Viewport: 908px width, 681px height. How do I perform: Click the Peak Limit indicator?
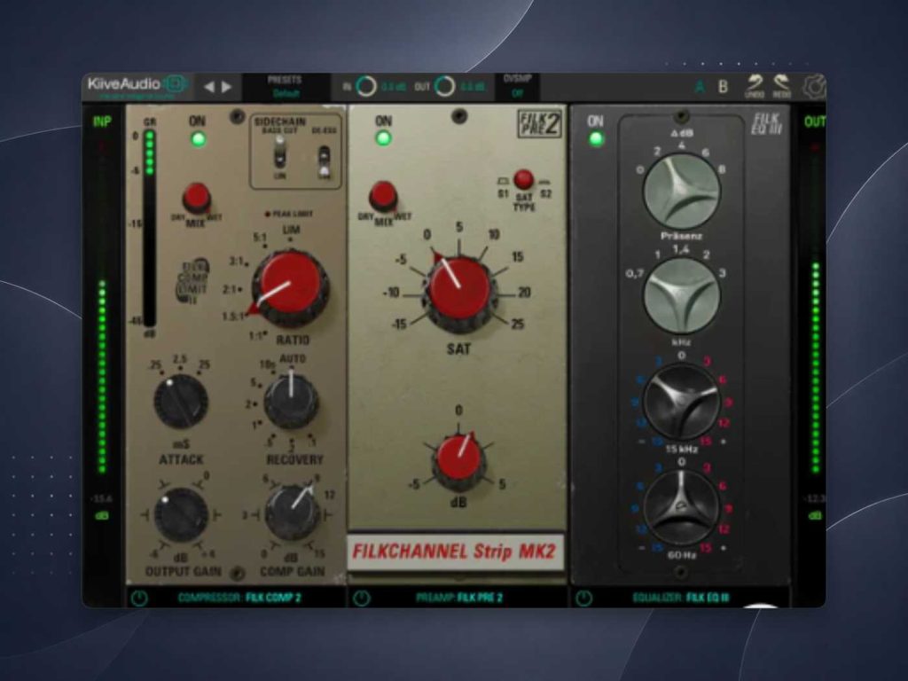[x=289, y=215]
